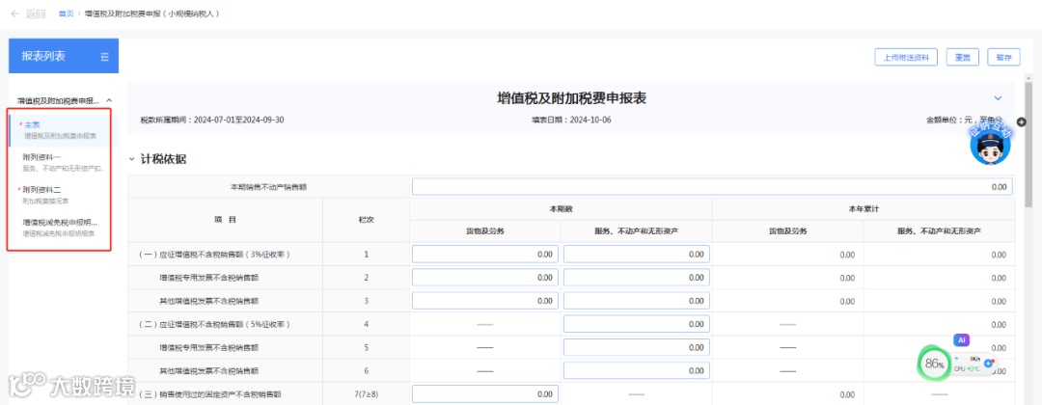1042x405 pixels.
Task: Open the 征纳互动 mascot assistant
Action: click(990, 144)
